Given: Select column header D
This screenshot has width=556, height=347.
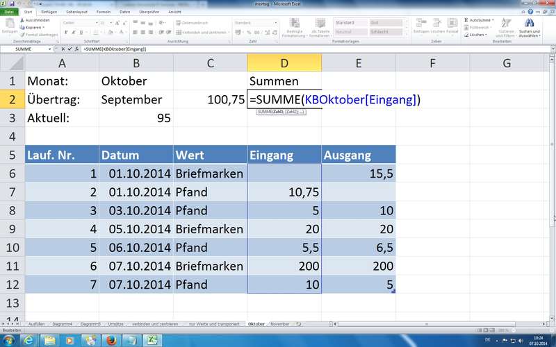Looking at the screenshot, I should click(284, 63).
